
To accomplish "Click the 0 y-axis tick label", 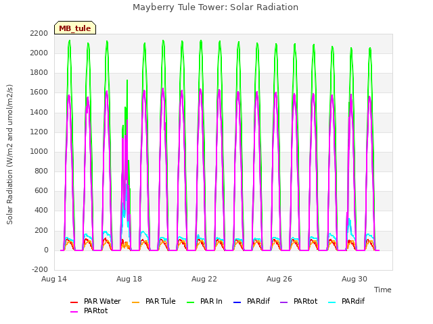I will tap(46, 250).
